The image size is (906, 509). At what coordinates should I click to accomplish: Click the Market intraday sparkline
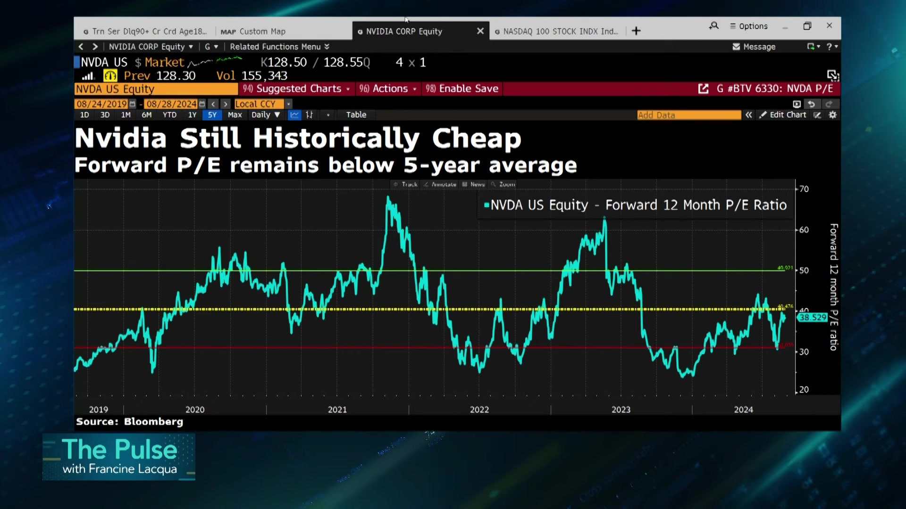pos(215,62)
